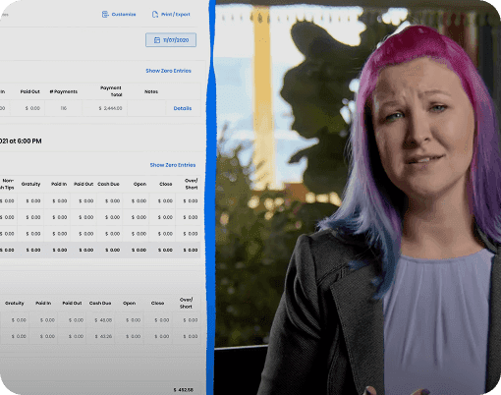The image size is (501, 395).
Task: Click the upper Show Zero Entries link
Action: click(x=168, y=71)
